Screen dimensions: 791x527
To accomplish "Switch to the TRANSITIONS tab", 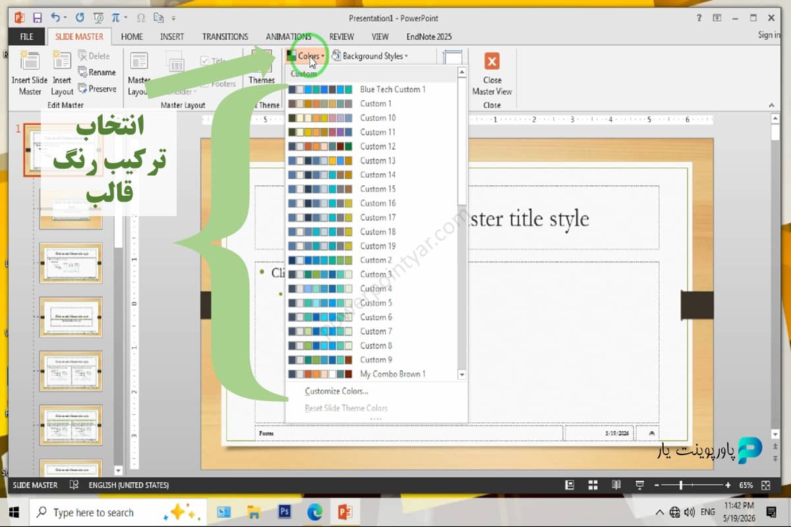I will [x=225, y=36].
